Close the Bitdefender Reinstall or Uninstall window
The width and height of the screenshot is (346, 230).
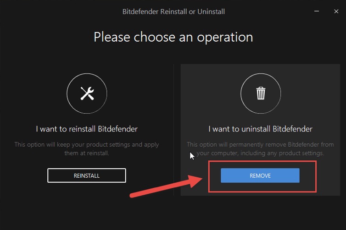pyautogui.click(x=336, y=11)
